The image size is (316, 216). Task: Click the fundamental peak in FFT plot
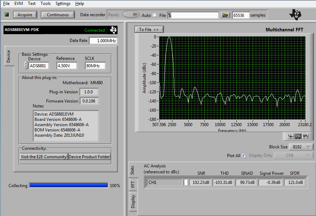(x=169, y=38)
